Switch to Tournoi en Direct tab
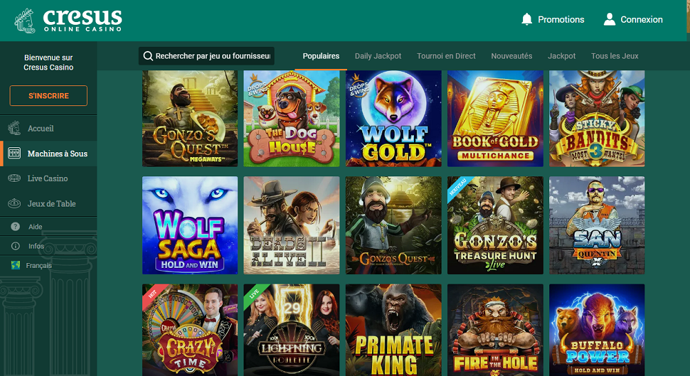The image size is (690, 376). coord(446,56)
